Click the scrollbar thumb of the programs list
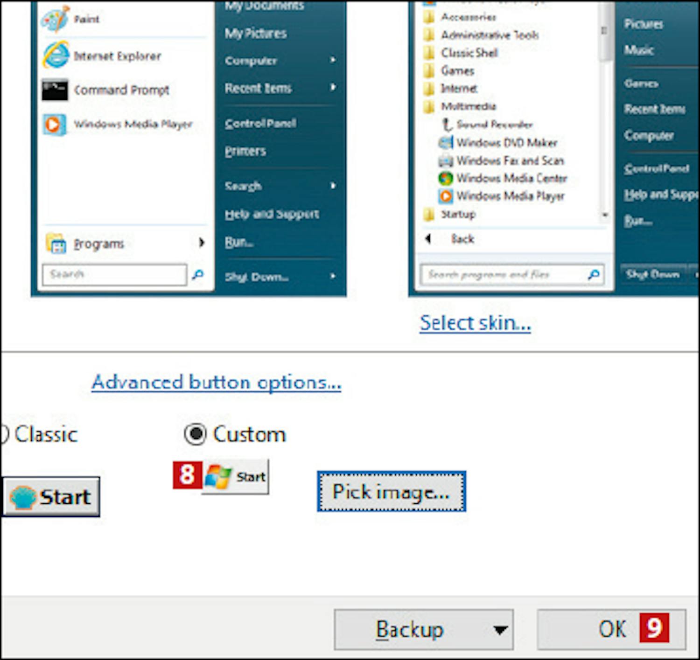700x660 pixels. [x=605, y=31]
